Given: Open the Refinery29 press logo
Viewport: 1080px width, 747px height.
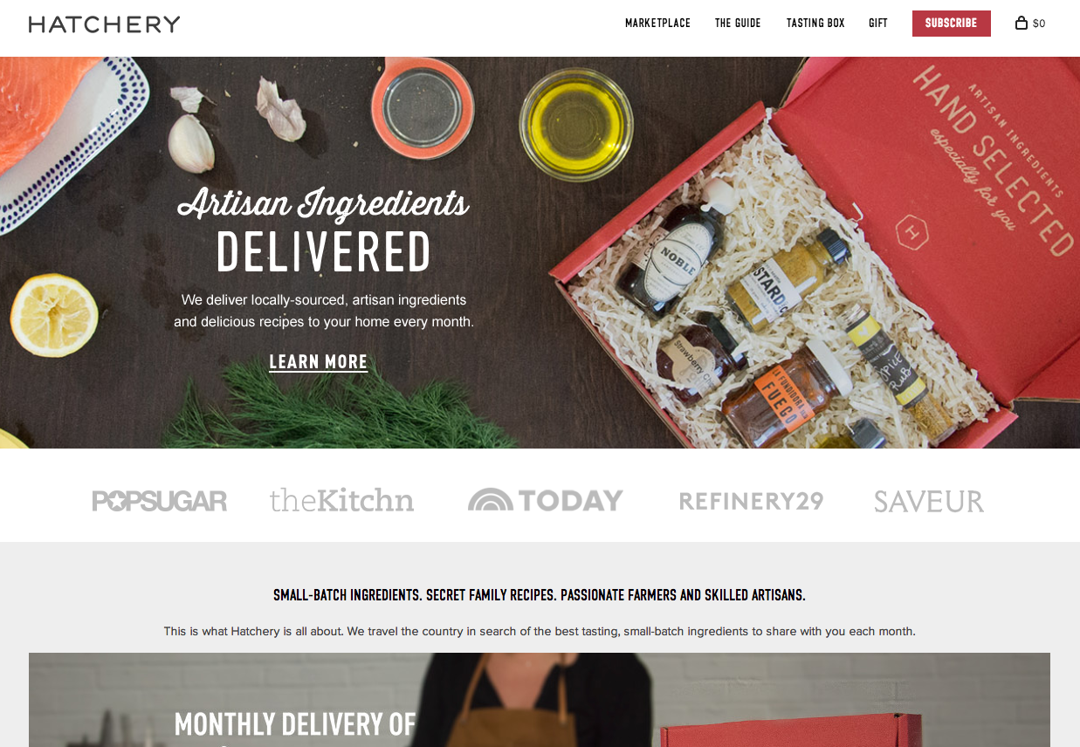Looking at the screenshot, I should tap(751, 501).
